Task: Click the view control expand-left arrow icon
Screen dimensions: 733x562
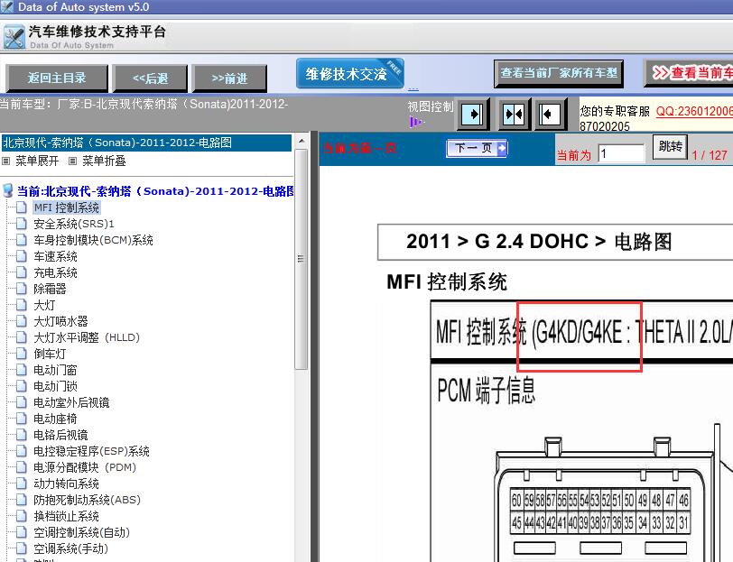Action: click(x=550, y=114)
